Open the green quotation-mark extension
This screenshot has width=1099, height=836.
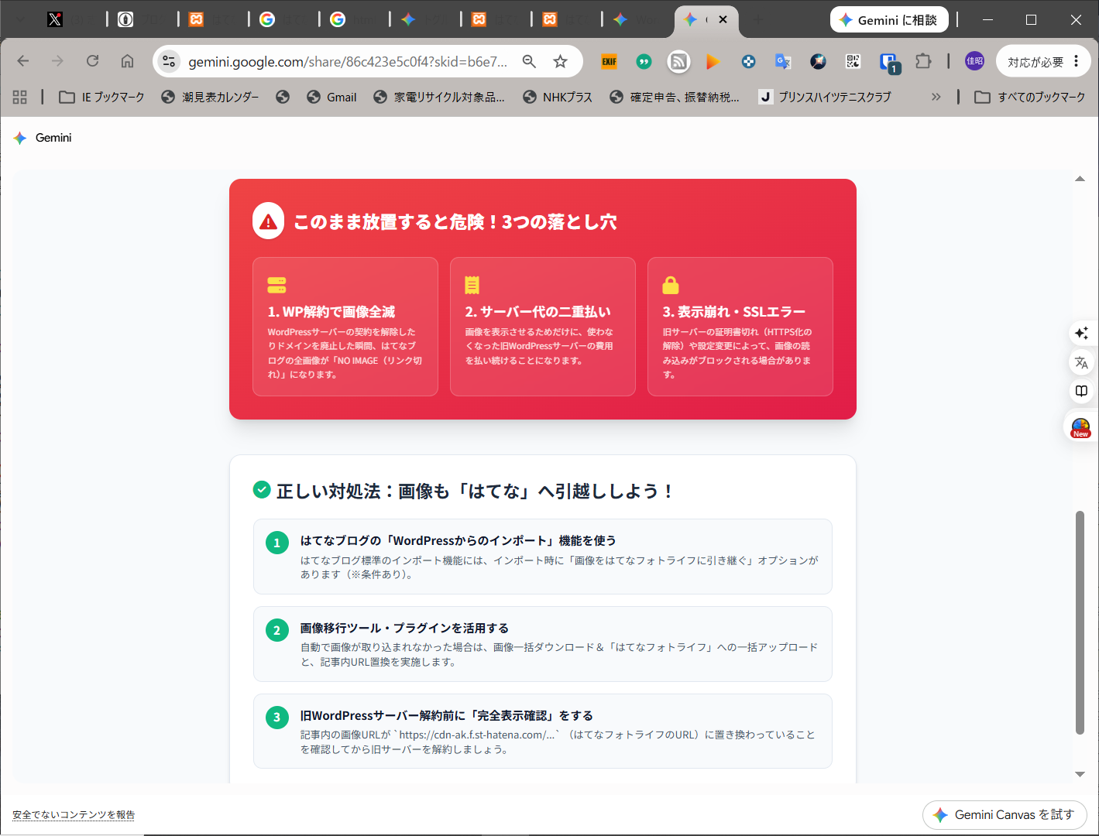coord(644,61)
